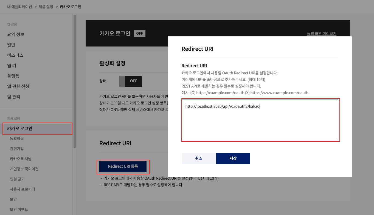
Task: Open 보안 이벤트 submenu item
Action: click(19, 210)
